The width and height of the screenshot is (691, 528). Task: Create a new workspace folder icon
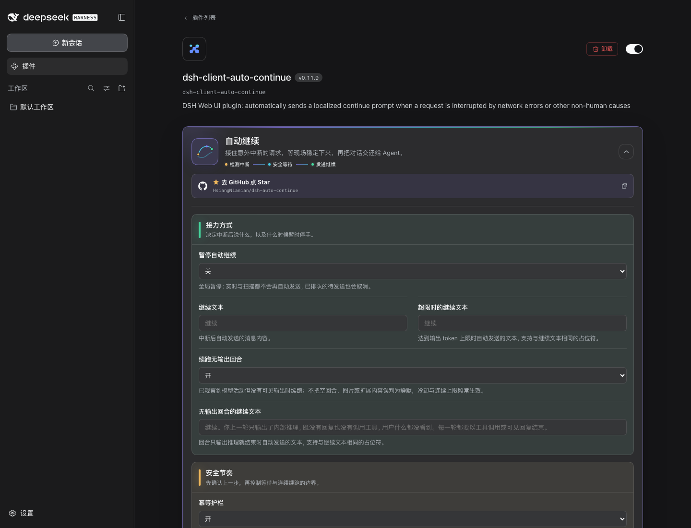pyautogui.click(x=122, y=88)
